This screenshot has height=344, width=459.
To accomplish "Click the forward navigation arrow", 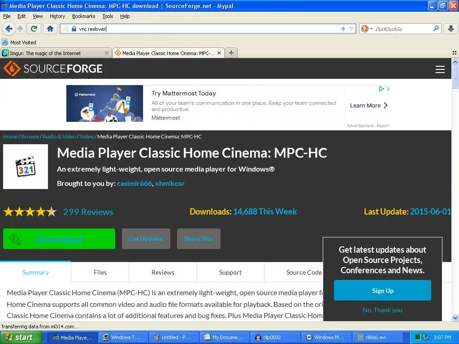I will click(x=20, y=29).
